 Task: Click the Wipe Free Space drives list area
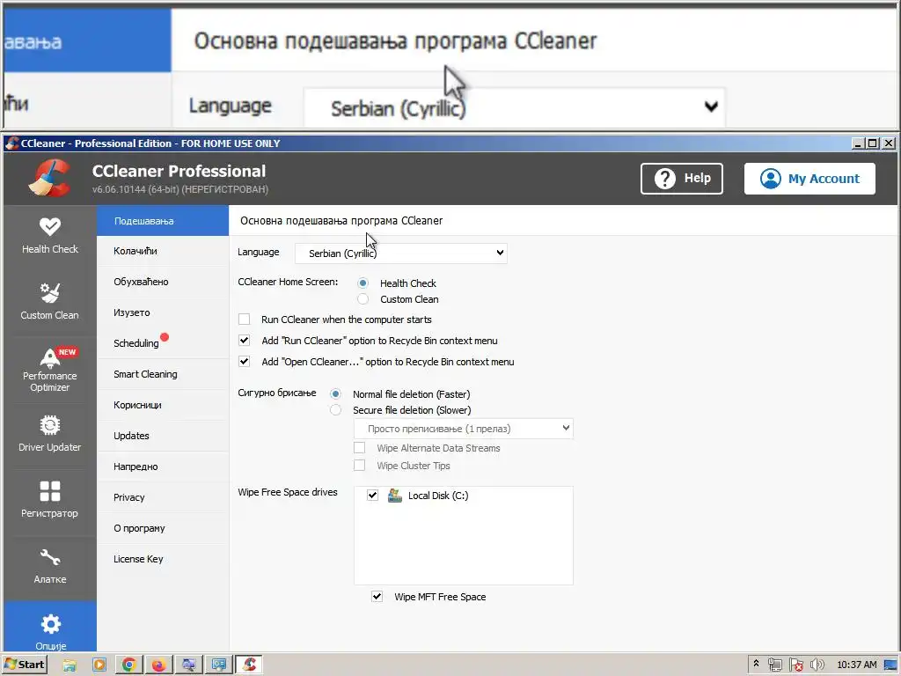[463, 536]
